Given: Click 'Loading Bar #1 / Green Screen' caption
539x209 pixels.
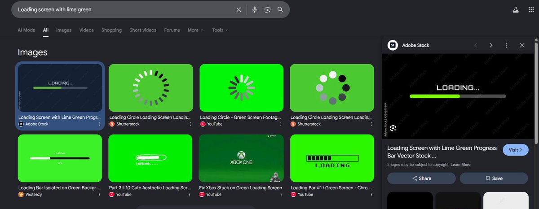Looking at the screenshot, I should [331, 188].
